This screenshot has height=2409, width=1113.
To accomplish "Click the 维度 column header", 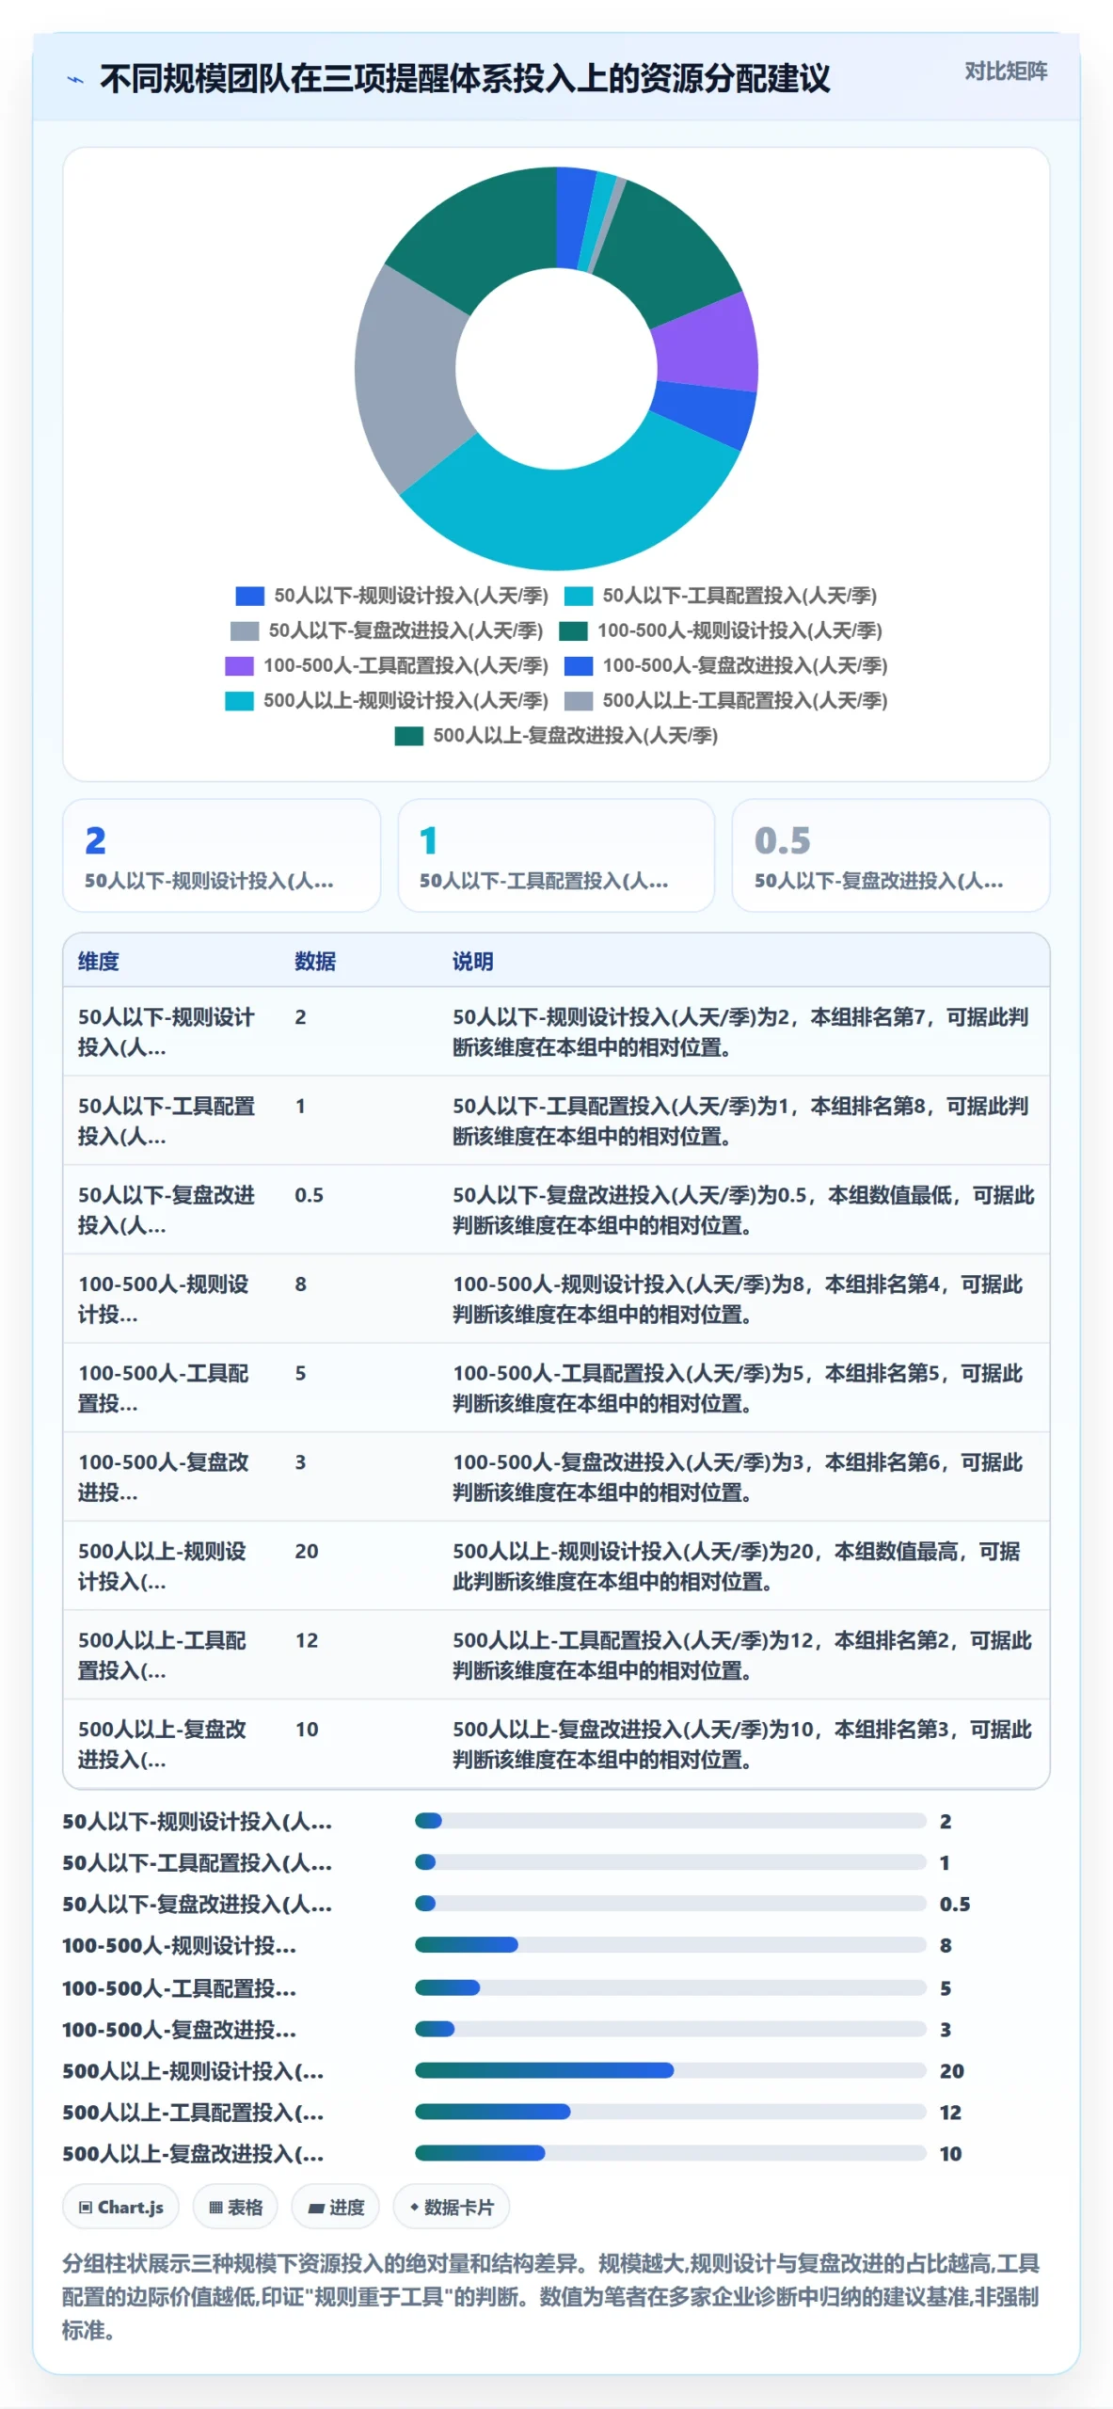I will click(98, 961).
